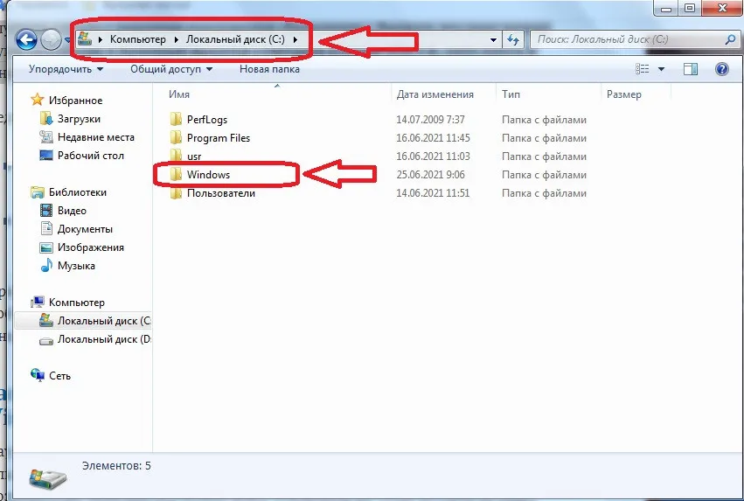Click the Недавние места icon

[46, 136]
